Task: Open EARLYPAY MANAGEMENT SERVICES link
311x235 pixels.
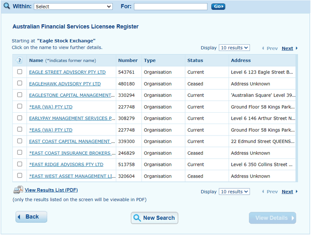Action: pyautogui.click(x=72, y=118)
